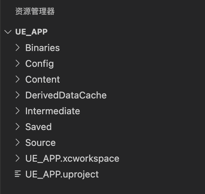Expand the Config folder arrow
This screenshot has height=194, width=205.
click(18, 63)
